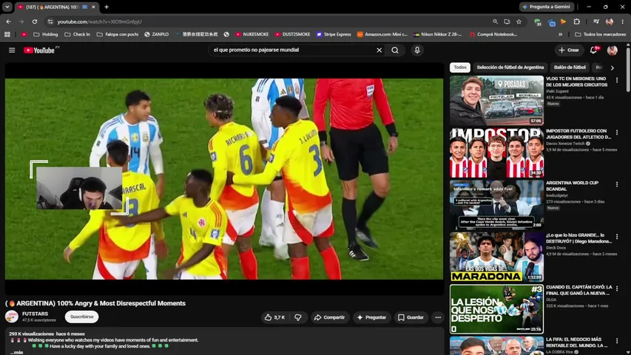The height and width of the screenshot is (355, 631).
Task: Save video to playlist with Guardar
Action: [411, 317]
